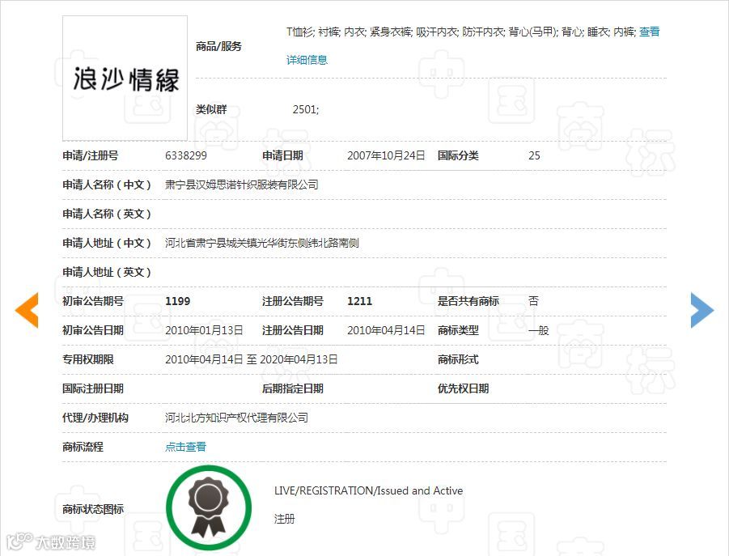
Task: Open 查看 link after goods list
Action: (650, 32)
